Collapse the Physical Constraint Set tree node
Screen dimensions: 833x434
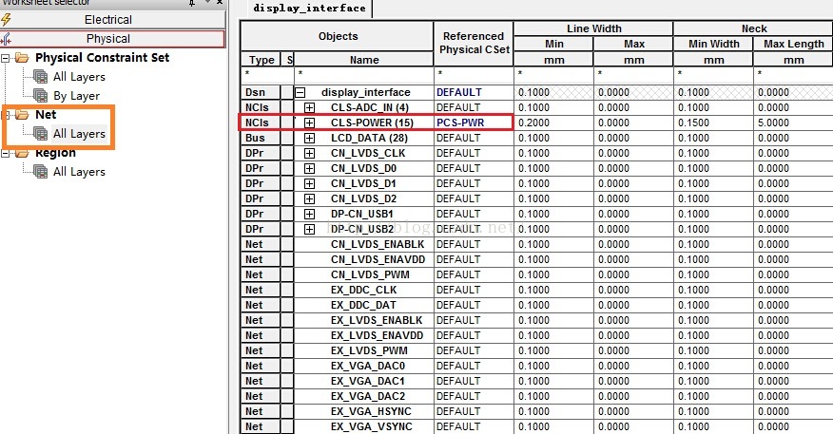(7, 58)
